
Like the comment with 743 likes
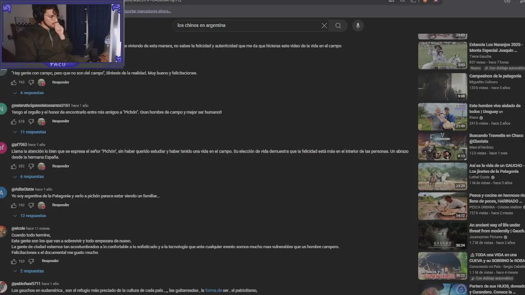click(14, 82)
